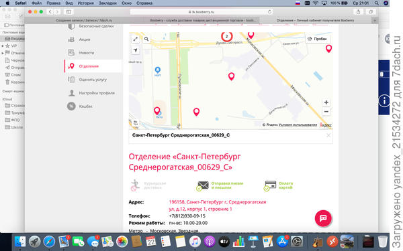Screen dimensions: 403x251
Task: Open the Apple menu
Action: coord(7,3)
